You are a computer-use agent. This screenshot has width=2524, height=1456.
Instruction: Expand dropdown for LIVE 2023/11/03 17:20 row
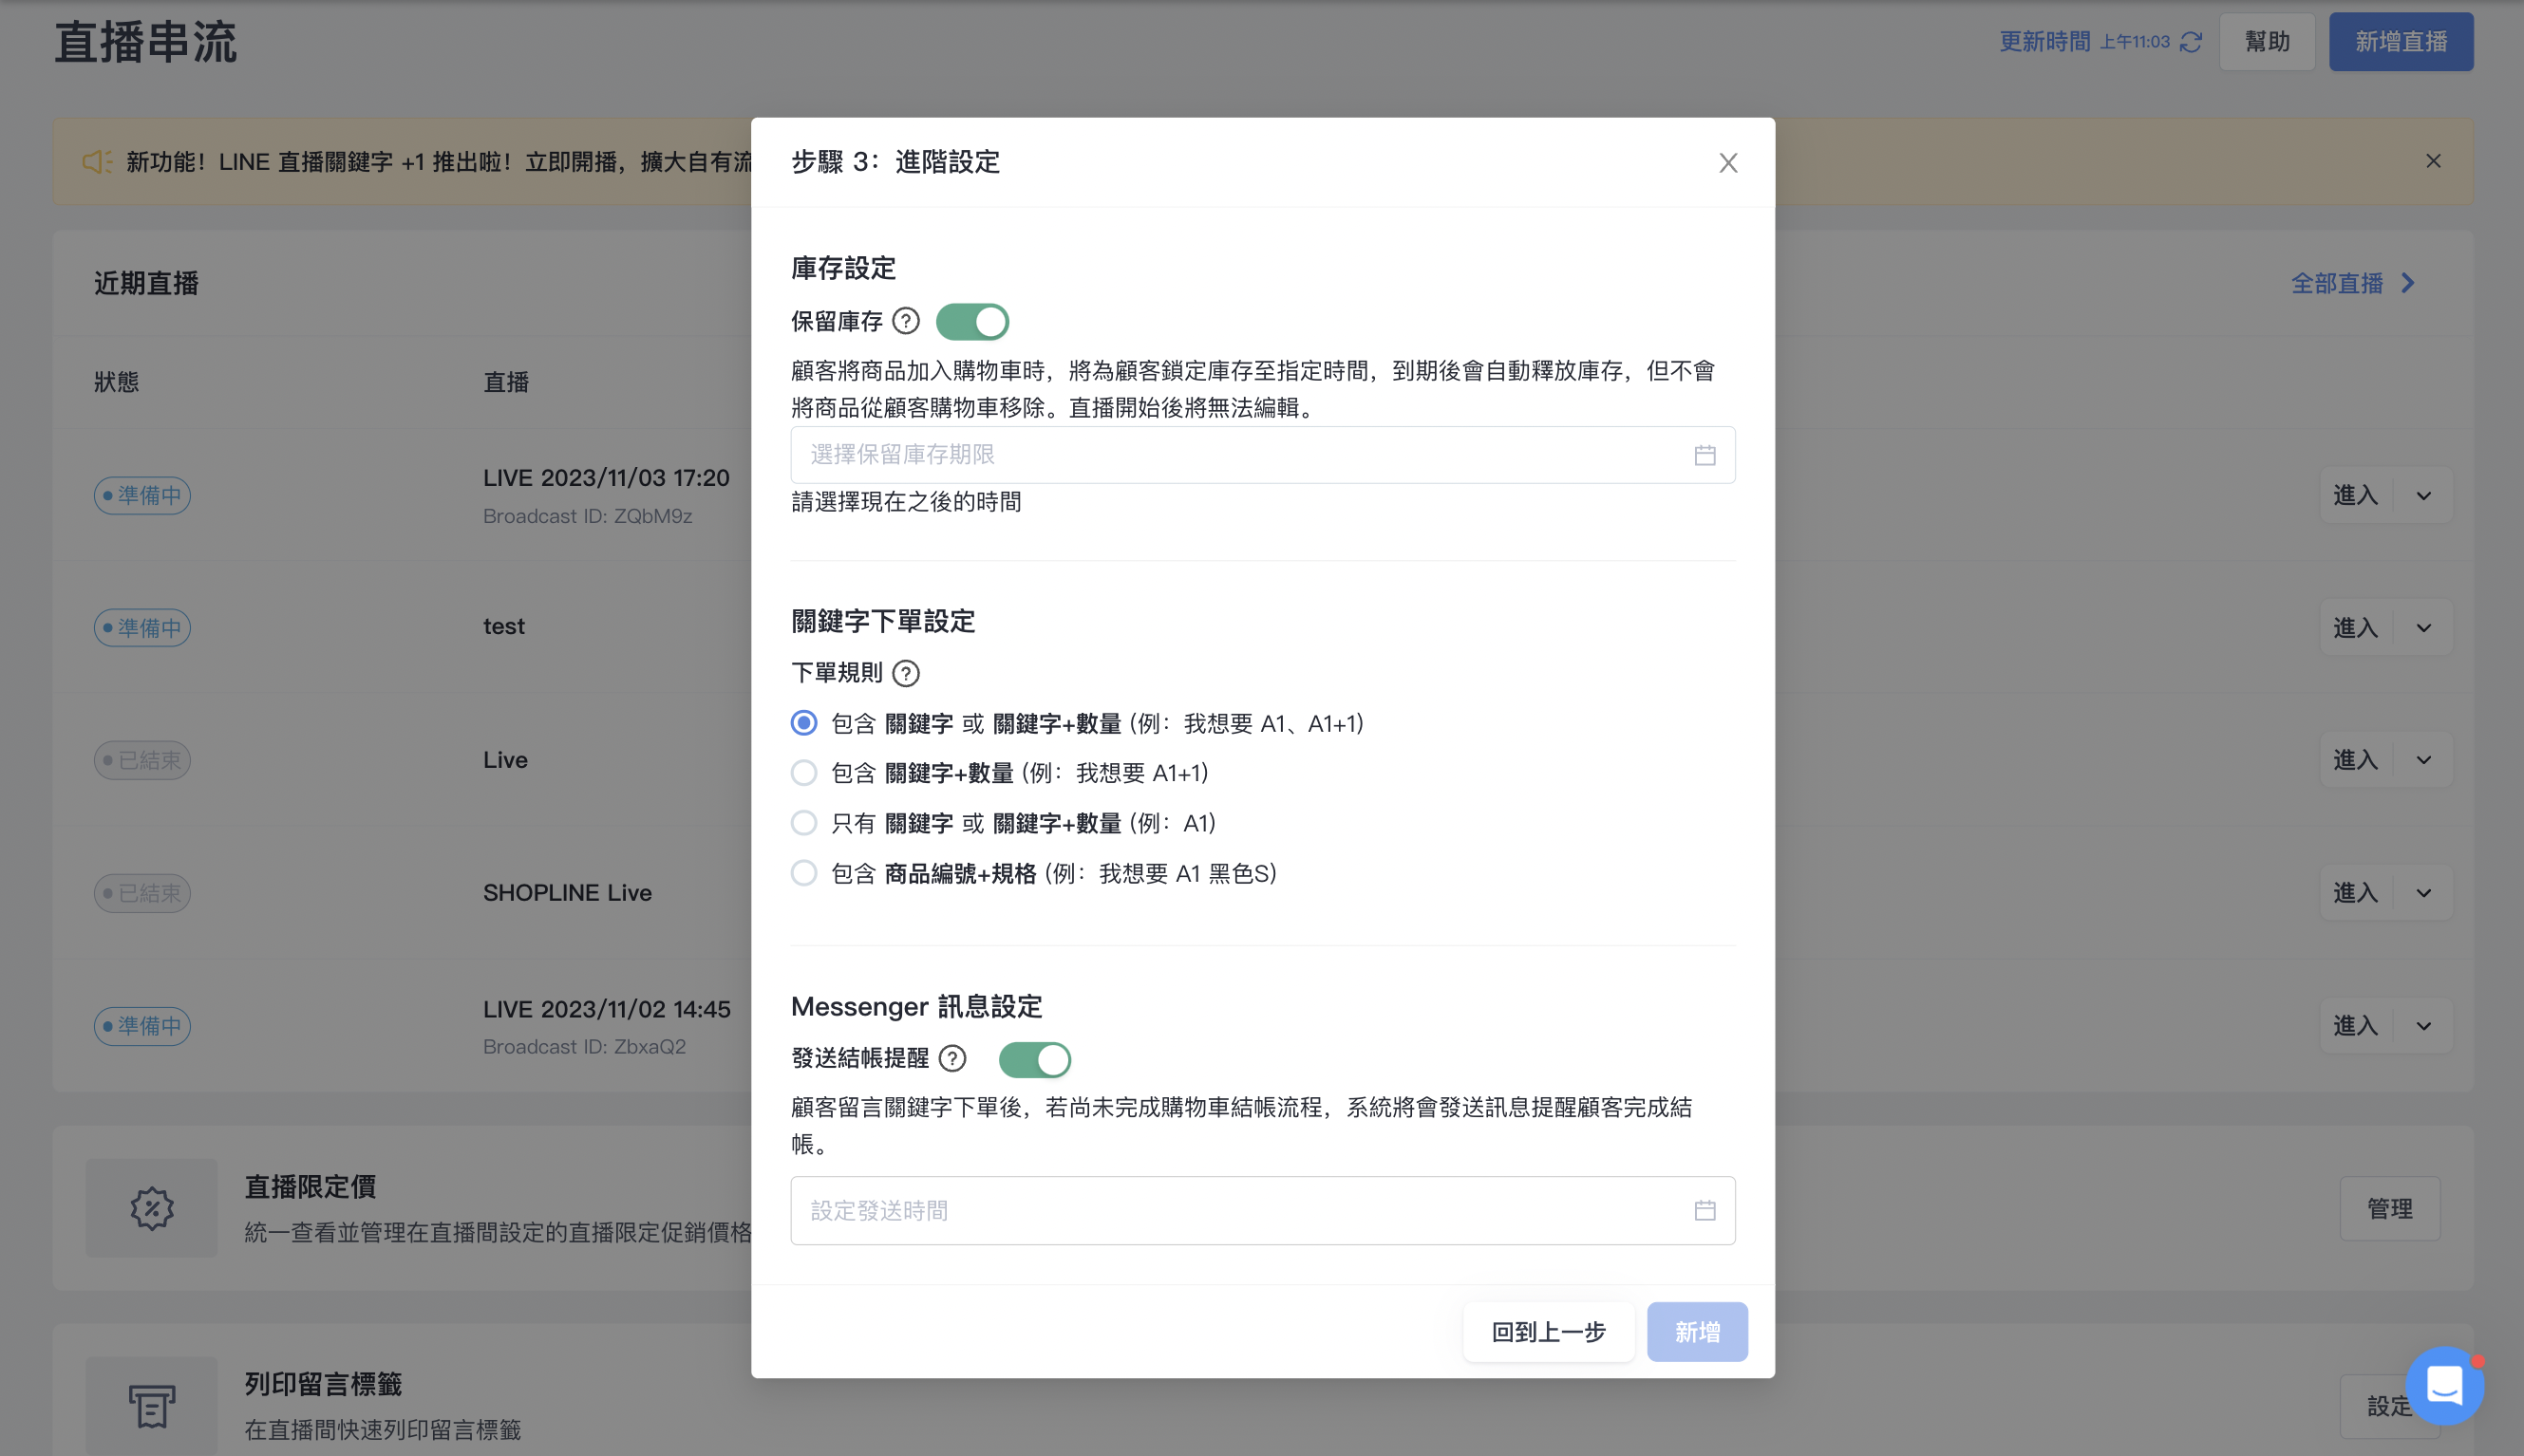[2423, 495]
